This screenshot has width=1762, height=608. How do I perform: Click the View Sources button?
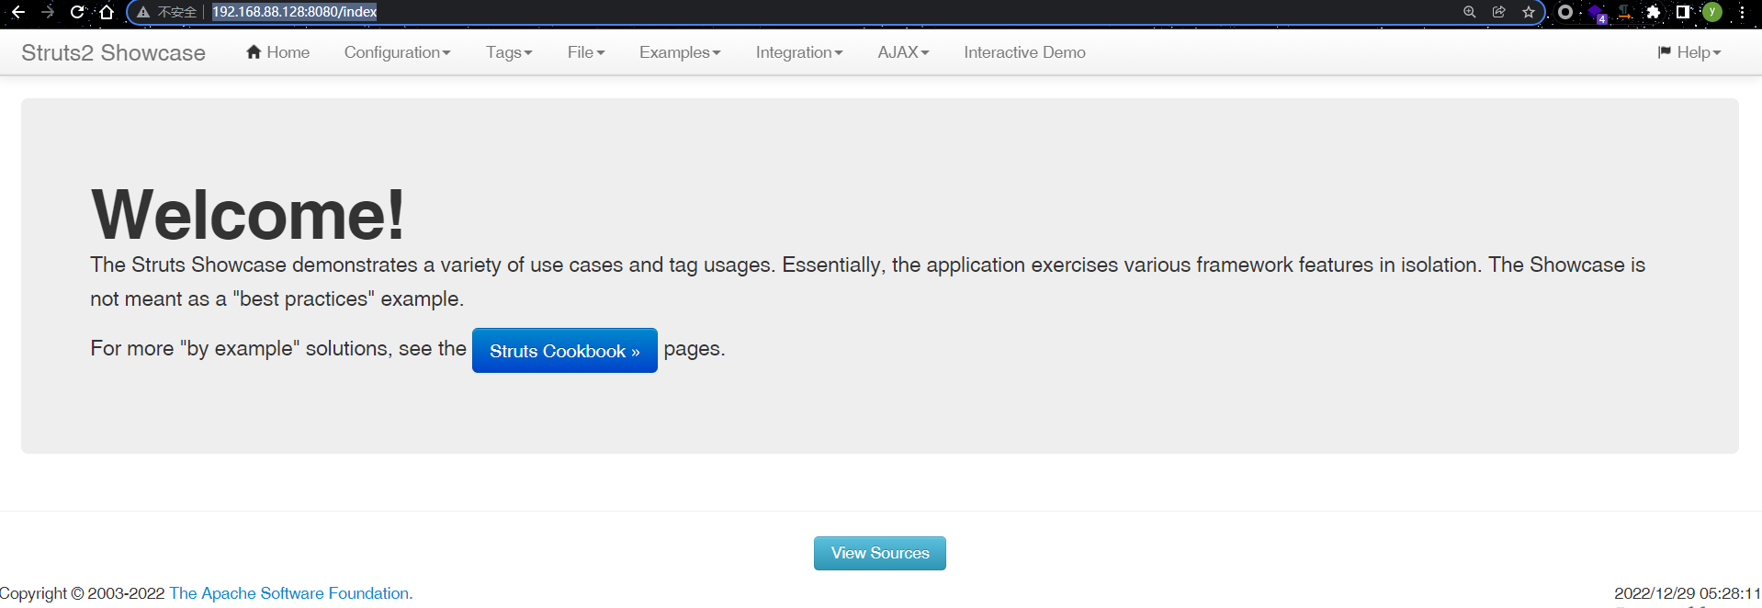point(880,553)
